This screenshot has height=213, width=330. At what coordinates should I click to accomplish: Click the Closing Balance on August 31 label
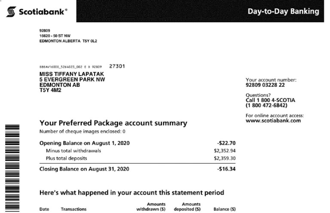point(84,169)
